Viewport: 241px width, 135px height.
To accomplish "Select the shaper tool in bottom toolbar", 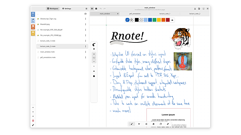I will click(139, 124).
